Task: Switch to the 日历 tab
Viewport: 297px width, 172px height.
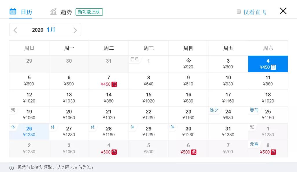Action: [x=26, y=12]
